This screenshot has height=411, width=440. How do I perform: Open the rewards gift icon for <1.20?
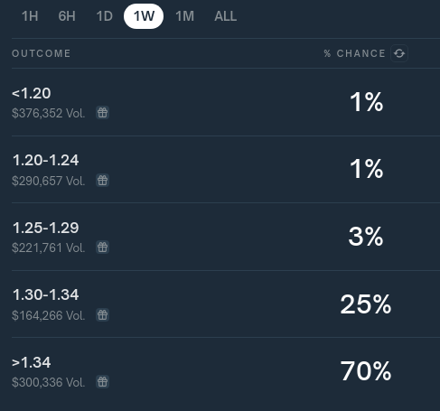point(102,113)
